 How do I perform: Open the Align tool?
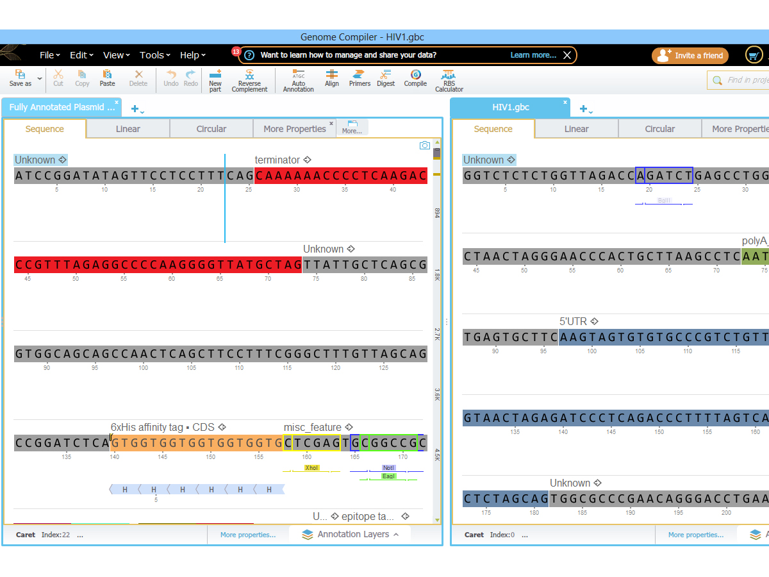pyautogui.click(x=332, y=79)
